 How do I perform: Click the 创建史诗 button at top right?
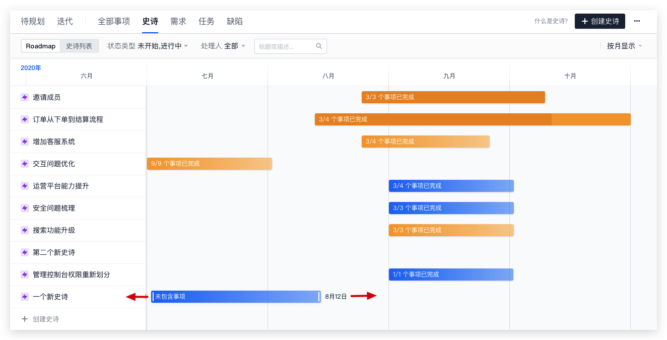600,21
